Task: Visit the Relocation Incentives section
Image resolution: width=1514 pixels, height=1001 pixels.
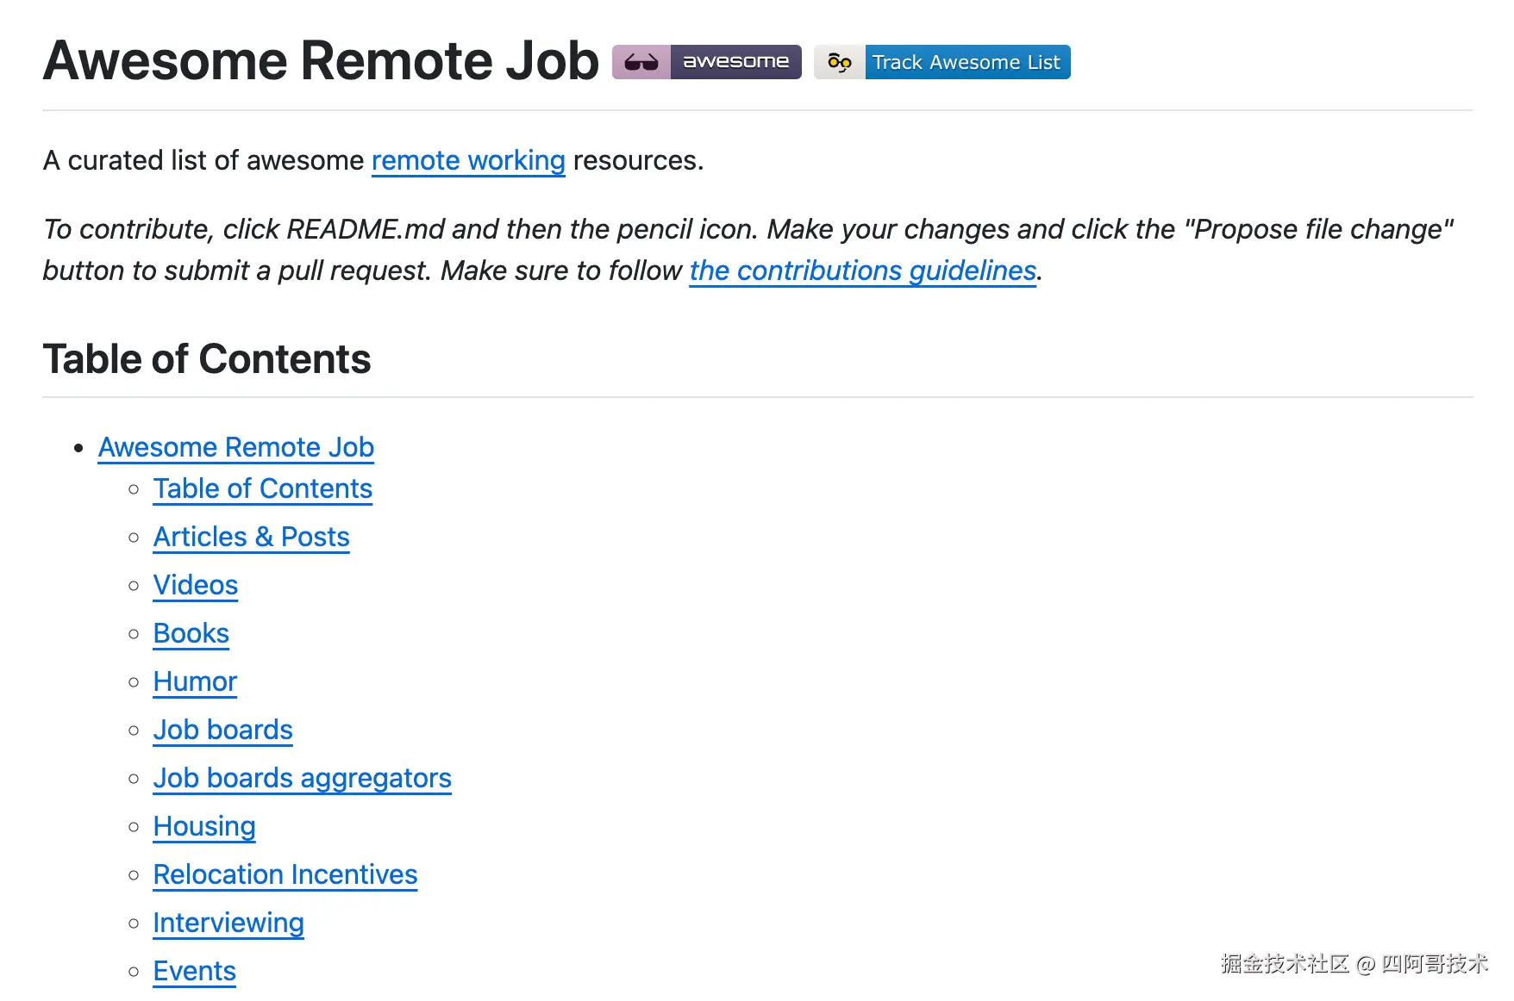Action: point(285,874)
